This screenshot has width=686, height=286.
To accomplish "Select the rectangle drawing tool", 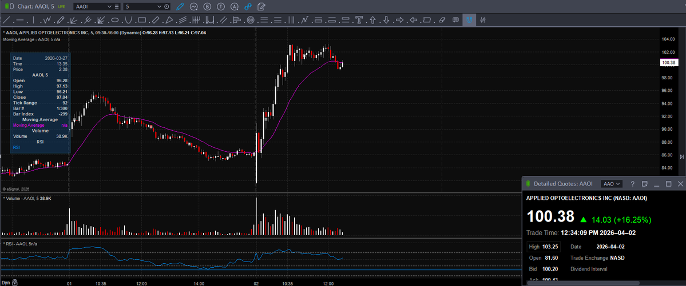I will coord(142,19).
